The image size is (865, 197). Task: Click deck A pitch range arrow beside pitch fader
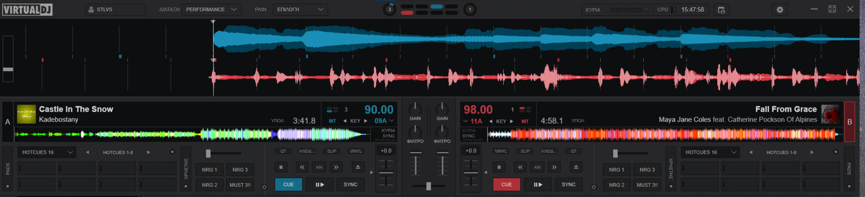(372, 172)
